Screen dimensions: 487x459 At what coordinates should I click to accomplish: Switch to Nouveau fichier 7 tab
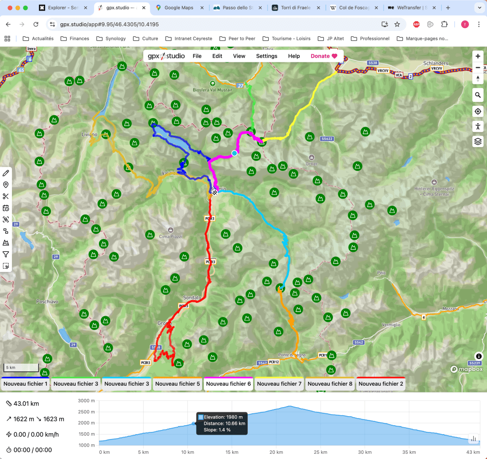point(279,384)
